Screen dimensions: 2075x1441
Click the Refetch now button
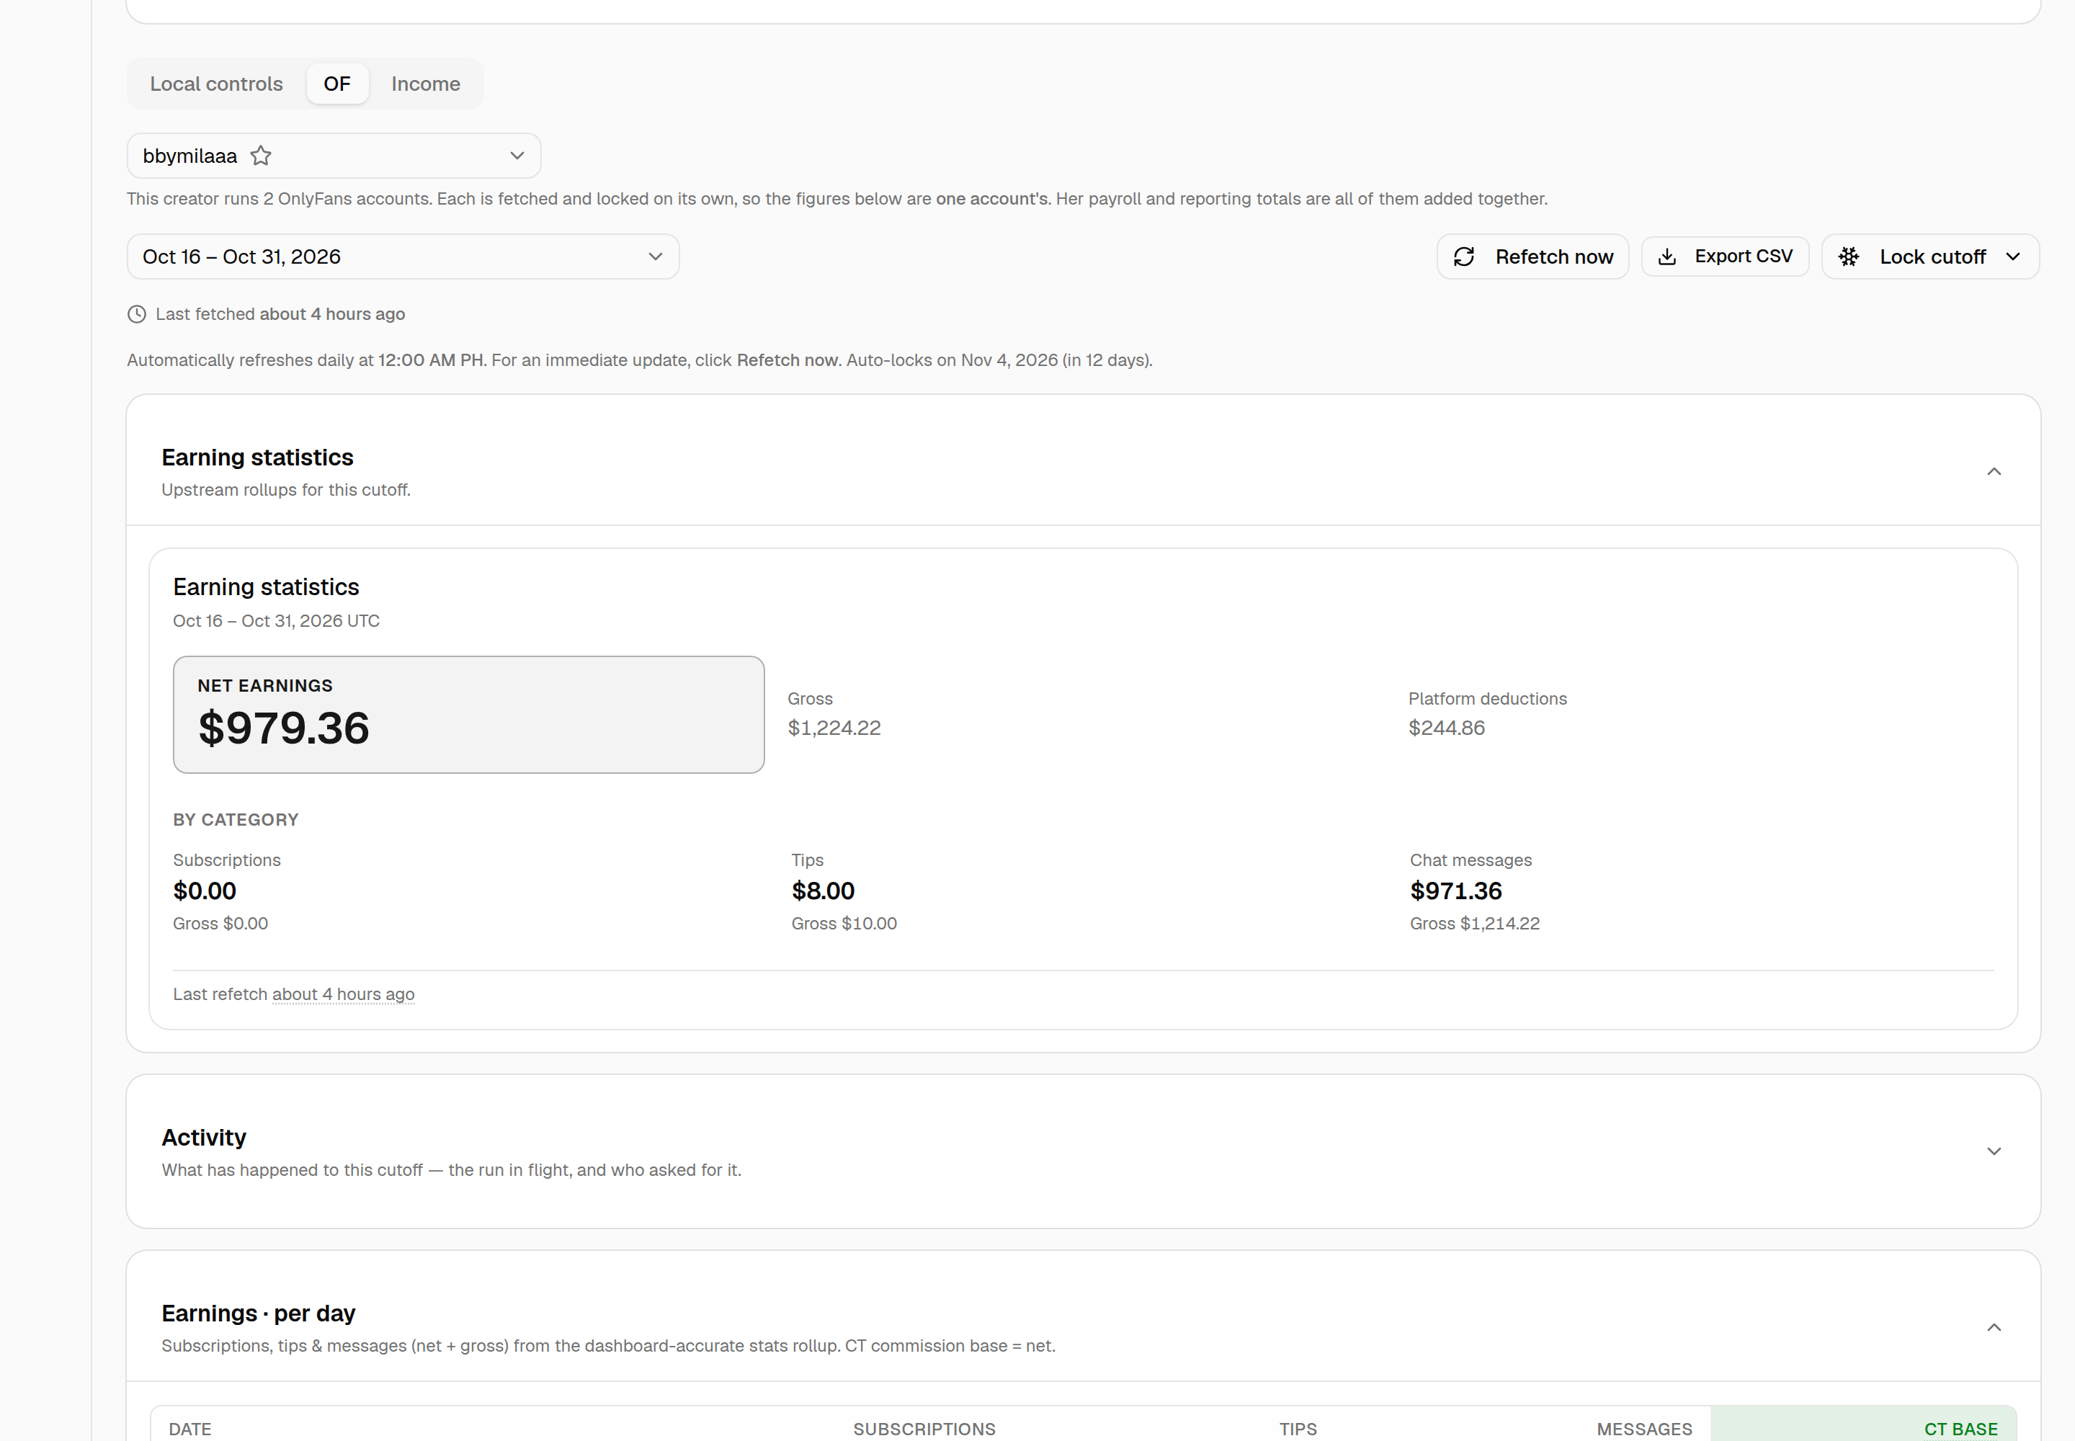point(1532,256)
